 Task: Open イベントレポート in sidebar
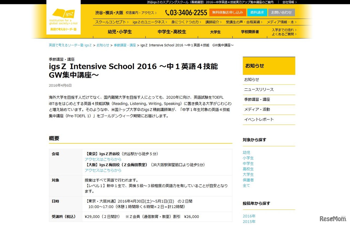point(269,119)
